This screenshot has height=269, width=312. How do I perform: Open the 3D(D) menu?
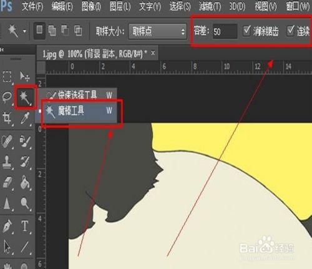pos(237,7)
